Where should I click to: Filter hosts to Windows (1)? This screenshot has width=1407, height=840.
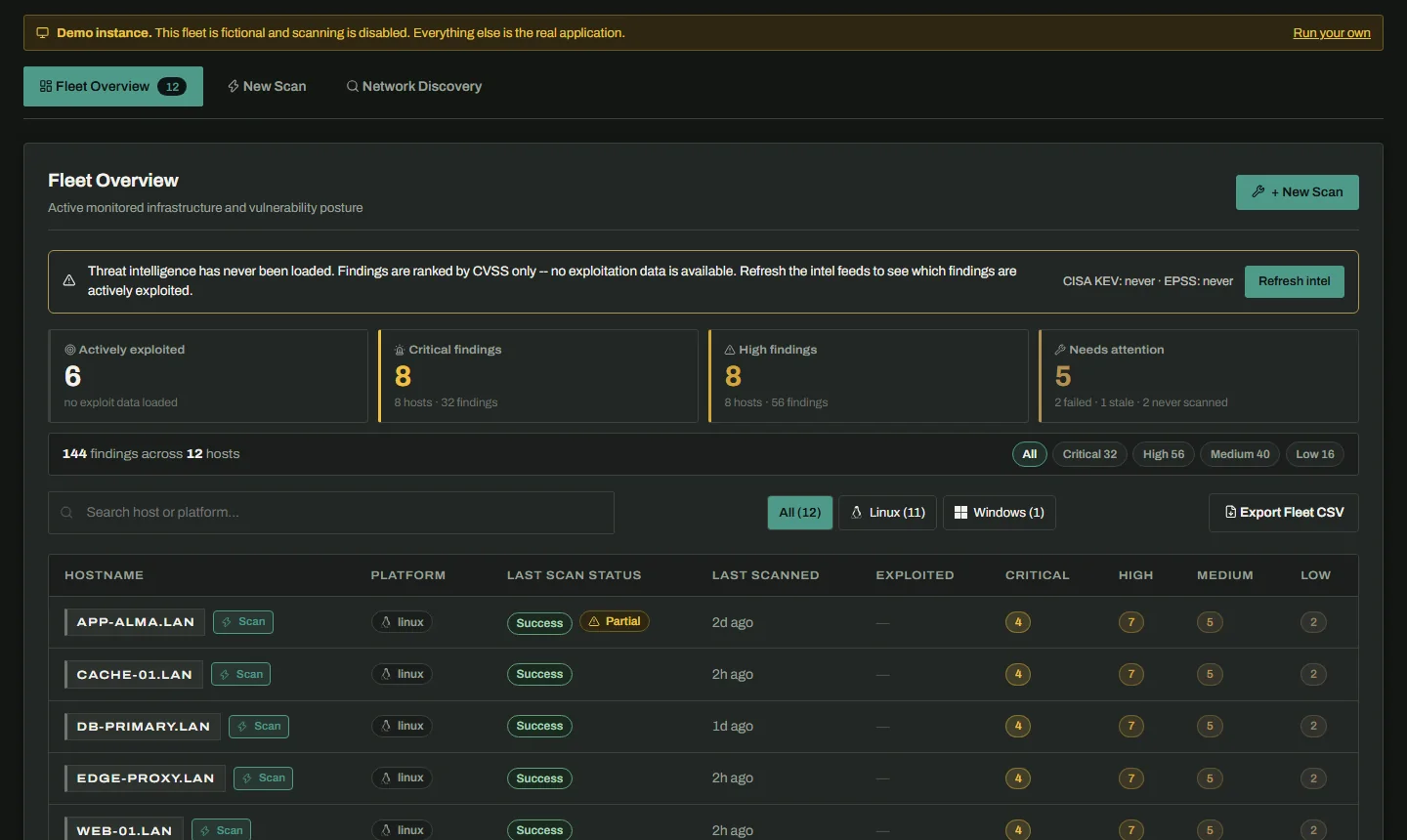tap(1000, 513)
